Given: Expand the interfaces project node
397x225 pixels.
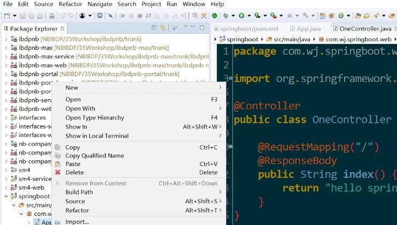Looking at the screenshot, I should [x=6, y=118].
